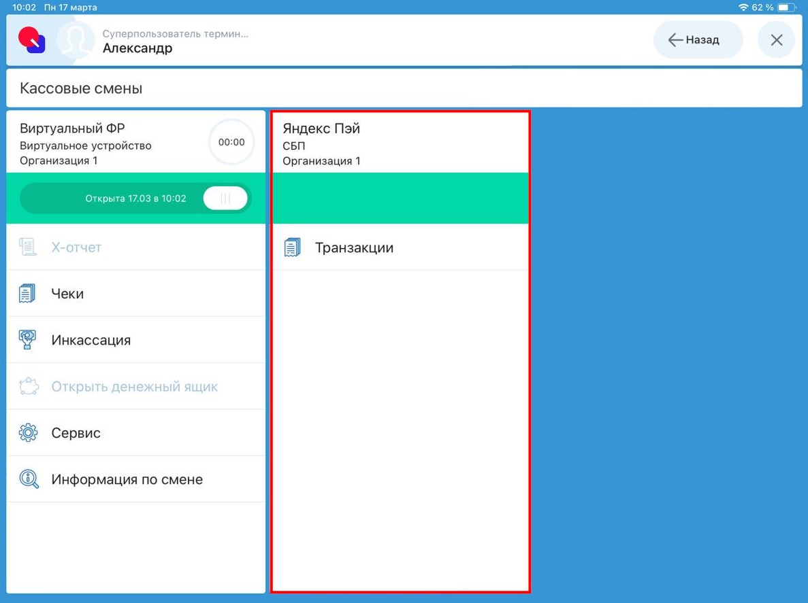Check the battery indicator icon
The image size is (808, 603).
tap(786, 7)
